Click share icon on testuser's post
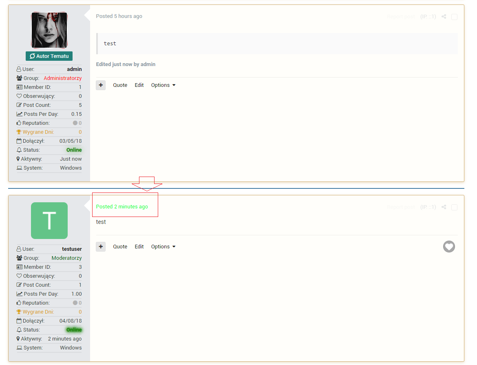Screen dimensions: 477x365 coord(444,207)
